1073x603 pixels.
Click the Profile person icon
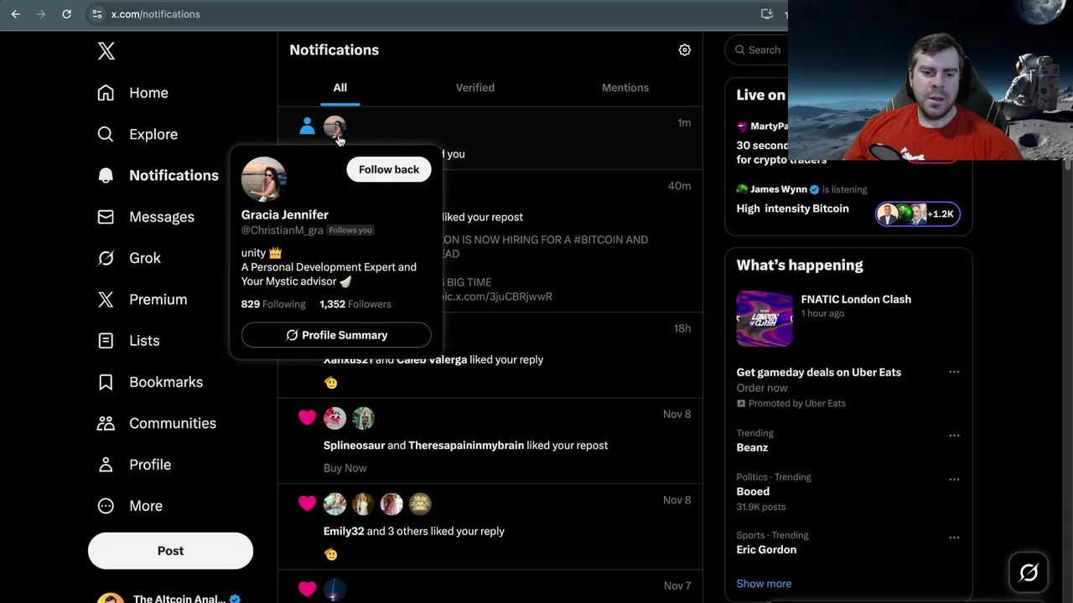click(x=106, y=465)
